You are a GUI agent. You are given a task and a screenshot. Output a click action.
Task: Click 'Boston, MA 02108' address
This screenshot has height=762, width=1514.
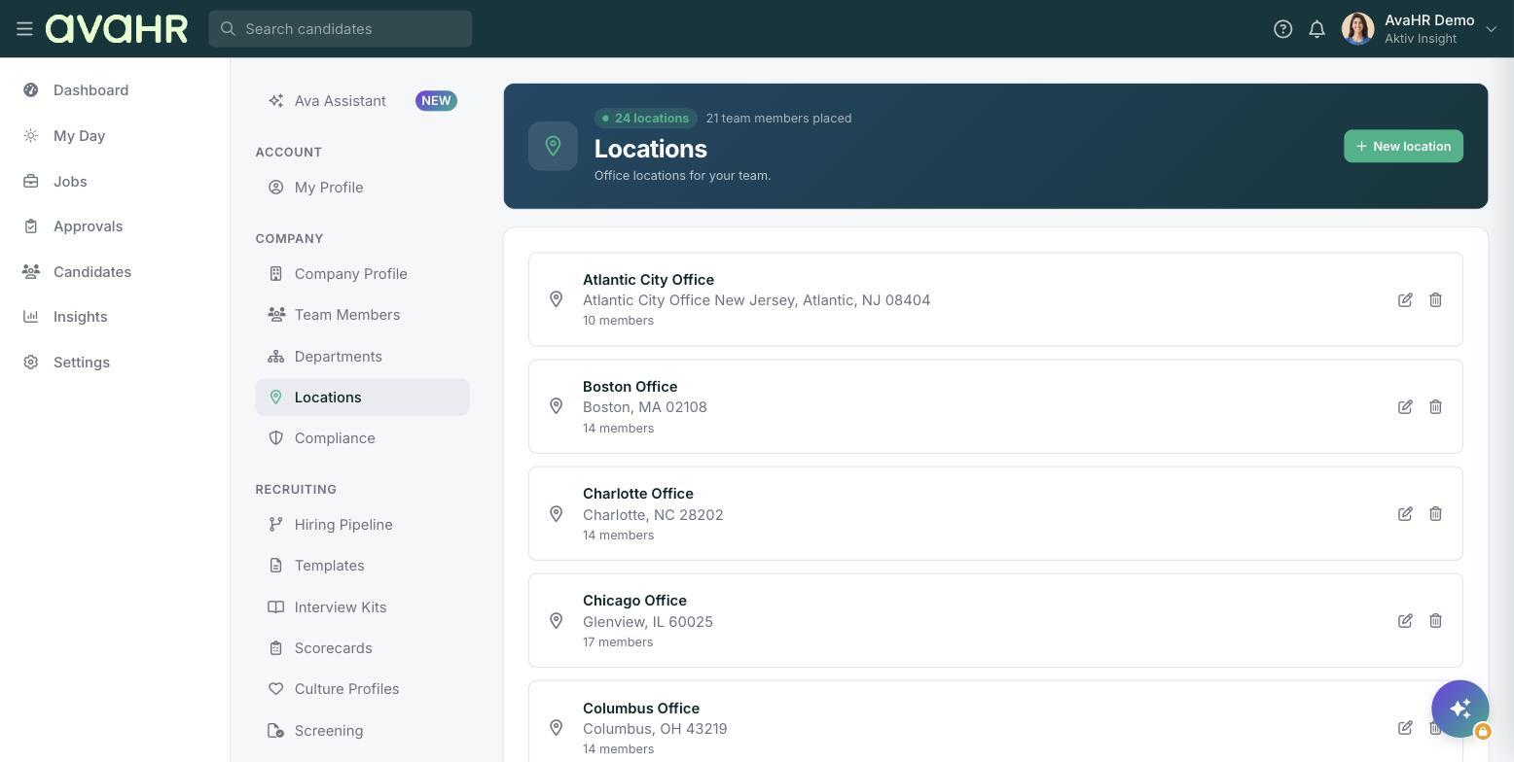645,407
